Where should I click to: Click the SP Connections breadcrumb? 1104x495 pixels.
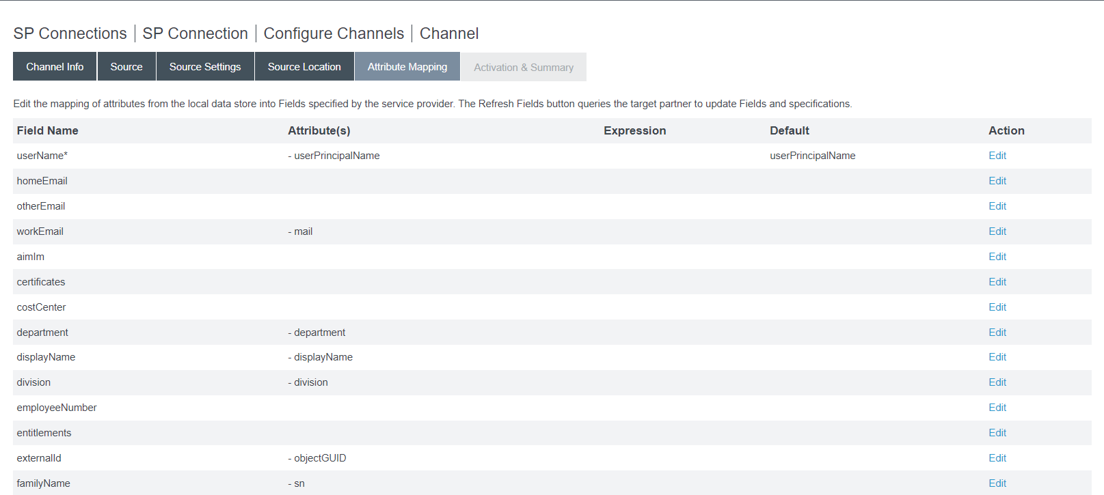click(x=70, y=33)
